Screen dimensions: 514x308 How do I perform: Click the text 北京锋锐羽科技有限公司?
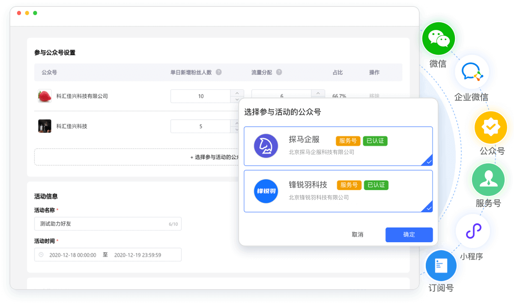tap(319, 198)
